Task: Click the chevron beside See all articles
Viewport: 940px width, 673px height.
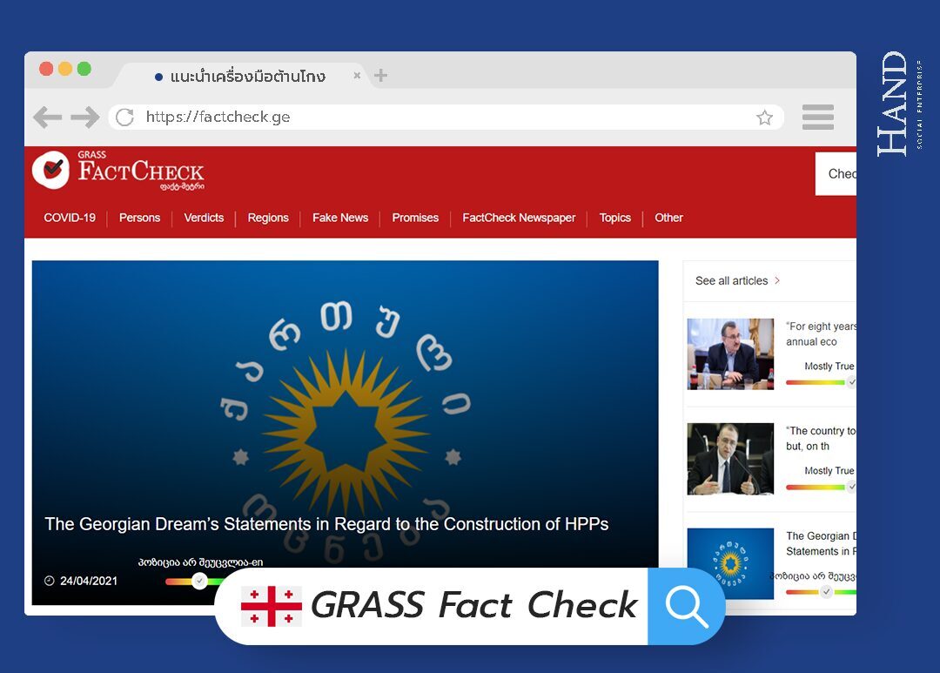Action: [777, 280]
